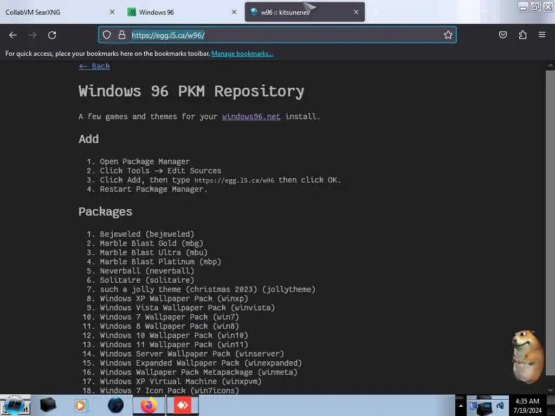Click the https://egg.l5.ca/w96 code text
Viewport: 555px width, 416px height.
click(x=234, y=180)
